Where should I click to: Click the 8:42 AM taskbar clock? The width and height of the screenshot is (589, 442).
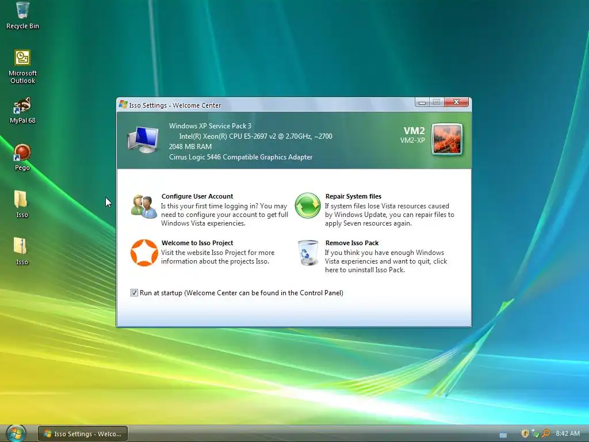pyautogui.click(x=568, y=433)
